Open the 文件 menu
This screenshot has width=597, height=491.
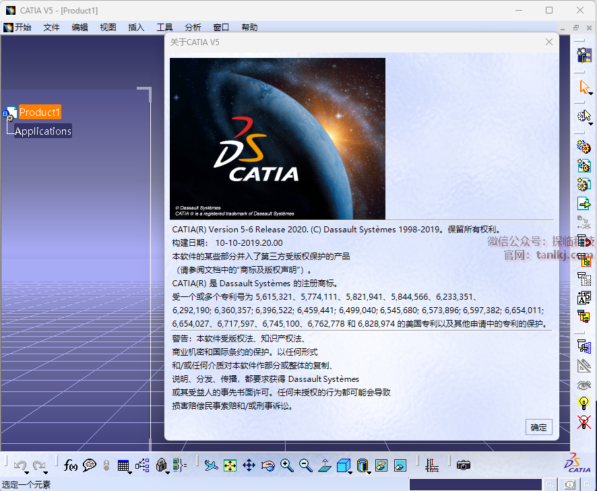click(51, 28)
